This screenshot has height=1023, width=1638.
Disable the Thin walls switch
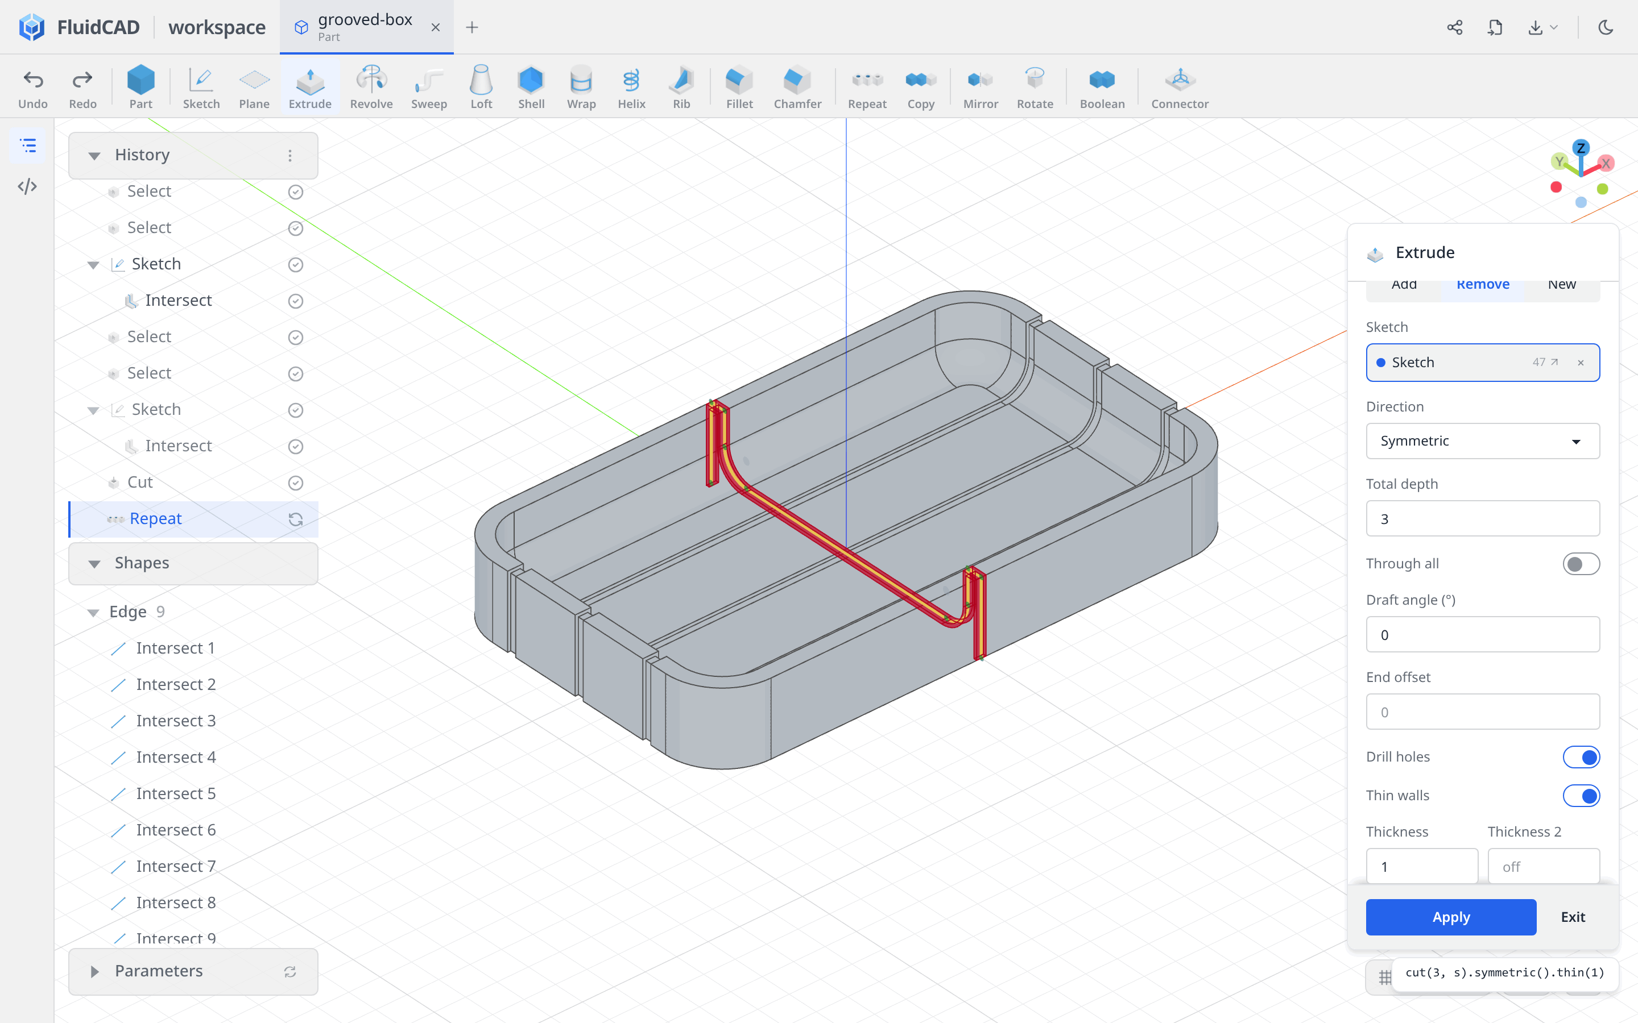[x=1581, y=796]
